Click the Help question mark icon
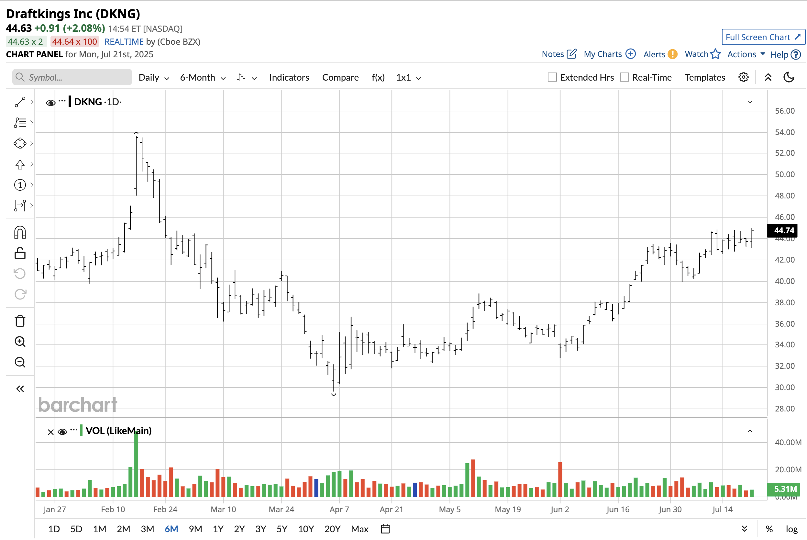The height and width of the screenshot is (540, 807). point(796,54)
